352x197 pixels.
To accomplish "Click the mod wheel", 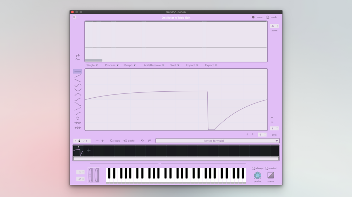I will 97,175.
